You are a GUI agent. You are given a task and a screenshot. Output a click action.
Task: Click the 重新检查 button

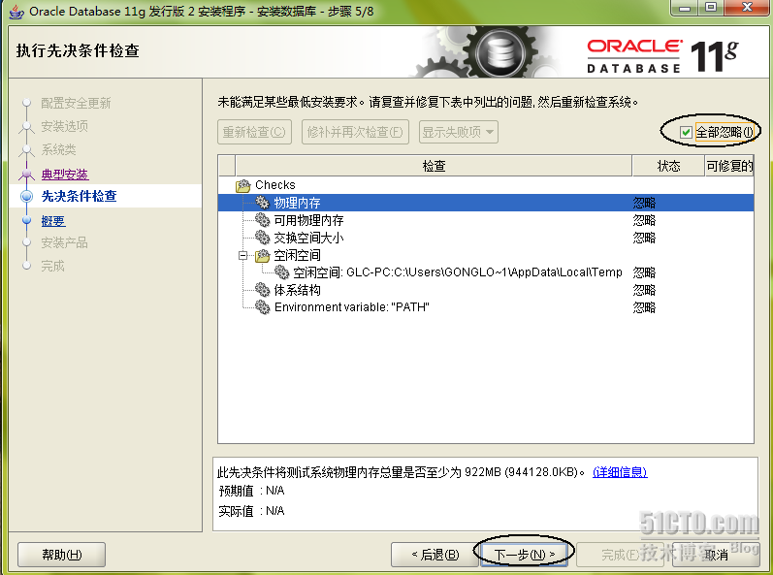tap(254, 132)
